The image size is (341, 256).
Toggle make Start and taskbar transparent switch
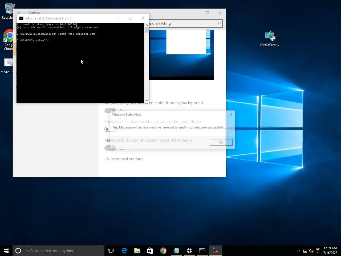pos(110,148)
